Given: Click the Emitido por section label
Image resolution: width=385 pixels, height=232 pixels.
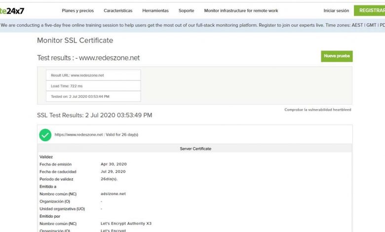Looking at the screenshot, I should [50, 216].
